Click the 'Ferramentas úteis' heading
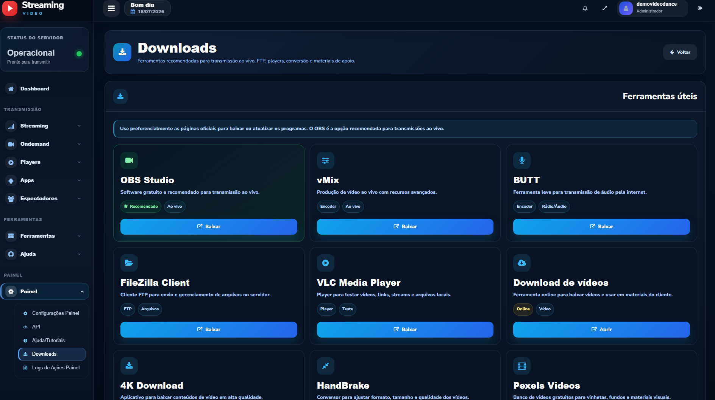This screenshot has width=715, height=400. 660,96
